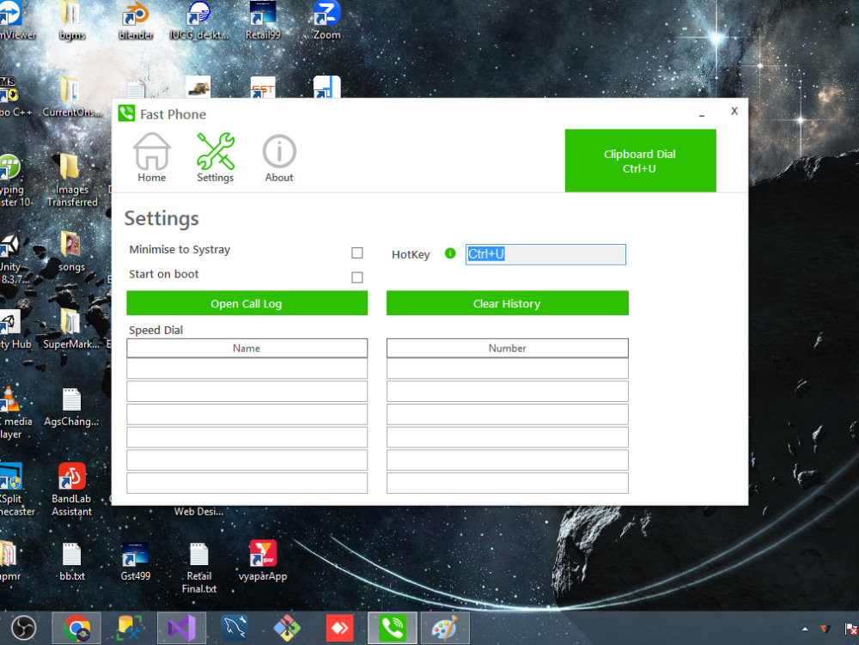Launch the Zoom desktop shortcut
Screen dimensions: 859x645
pyautogui.click(x=326, y=19)
